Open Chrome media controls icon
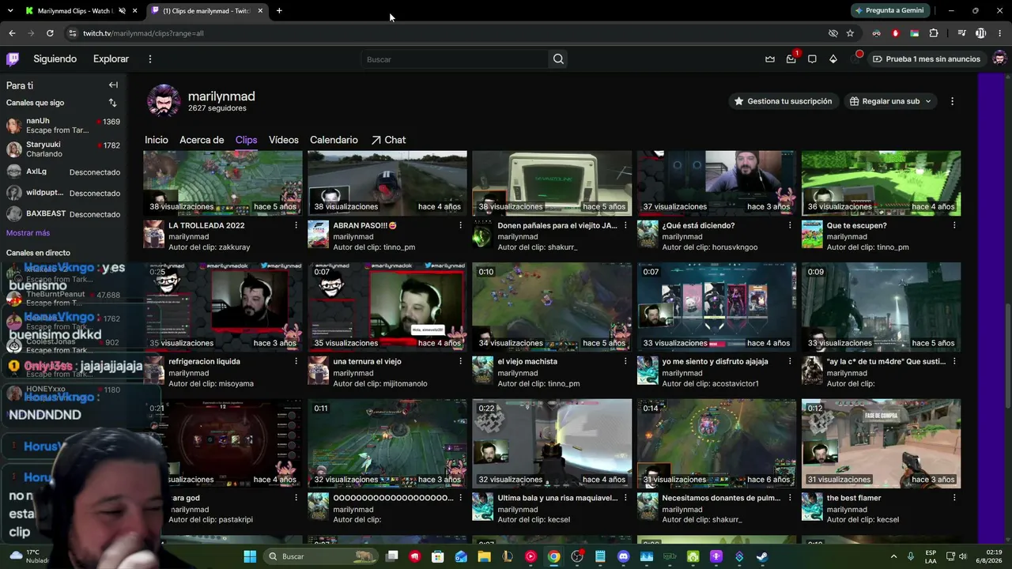Viewport: 1012px width, 569px height. tap(961, 33)
